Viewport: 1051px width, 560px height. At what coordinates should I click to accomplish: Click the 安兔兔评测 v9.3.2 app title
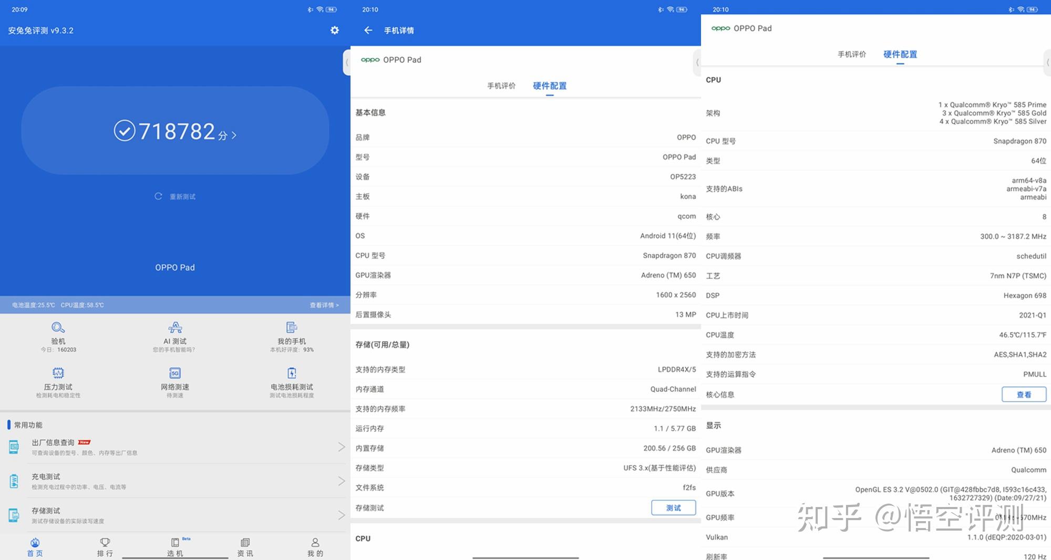pos(40,30)
